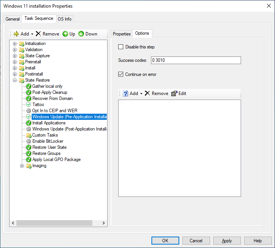Click the Restore User State step icon

[x=29, y=147]
